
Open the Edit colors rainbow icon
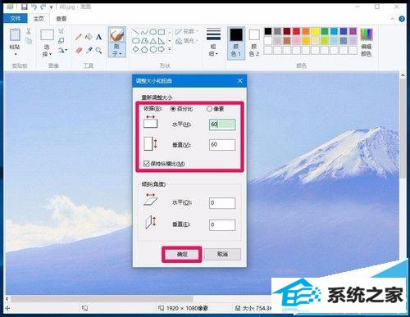coord(367,34)
